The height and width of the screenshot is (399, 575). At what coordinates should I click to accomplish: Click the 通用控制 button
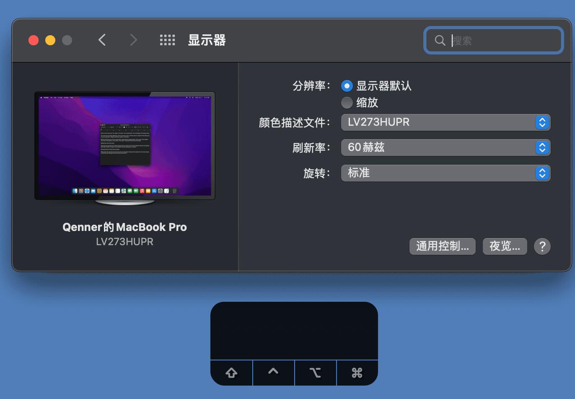(x=442, y=246)
